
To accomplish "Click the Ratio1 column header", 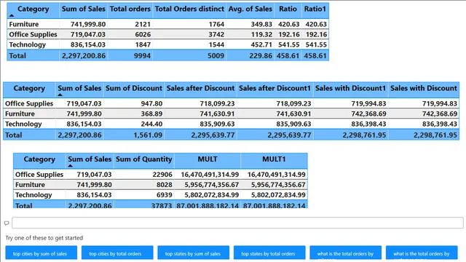I will pos(315,9).
